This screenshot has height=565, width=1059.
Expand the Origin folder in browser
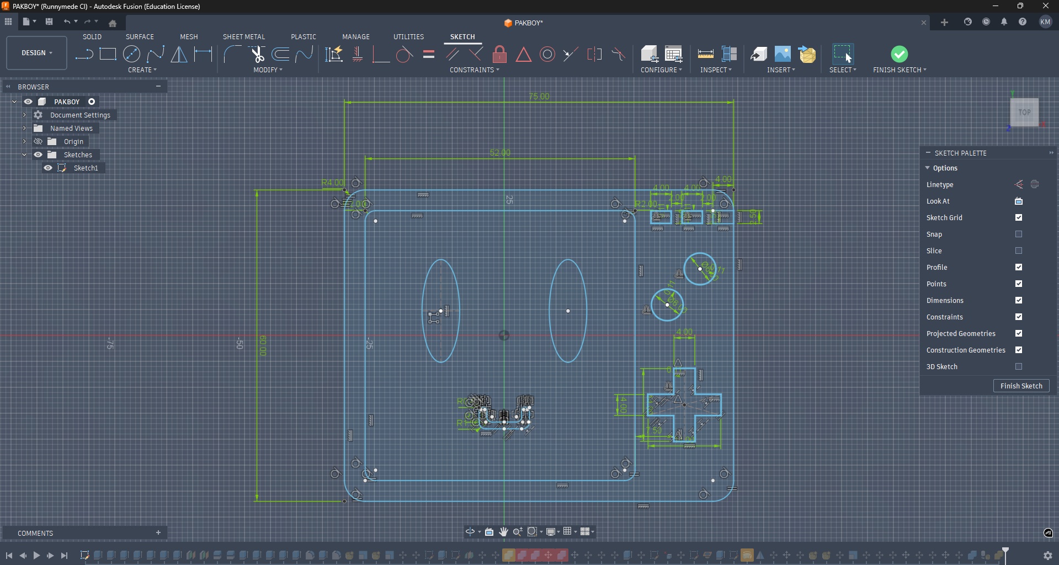[x=24, y=141]
